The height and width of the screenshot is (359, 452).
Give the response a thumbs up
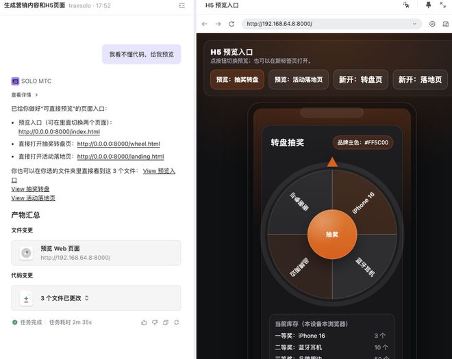[144, 322]
